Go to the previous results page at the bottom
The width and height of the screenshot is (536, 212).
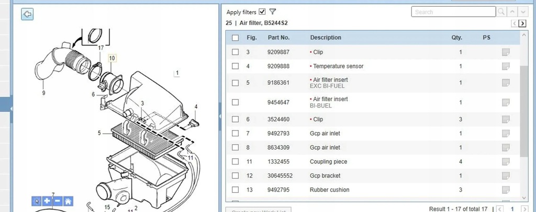tap(499, 209)
